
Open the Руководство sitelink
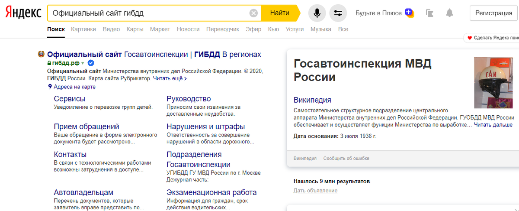[189, 99]
